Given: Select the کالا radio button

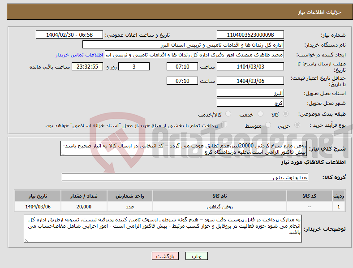Looking at the screenshot, I should pyautogui.click(x=285, y=114).
